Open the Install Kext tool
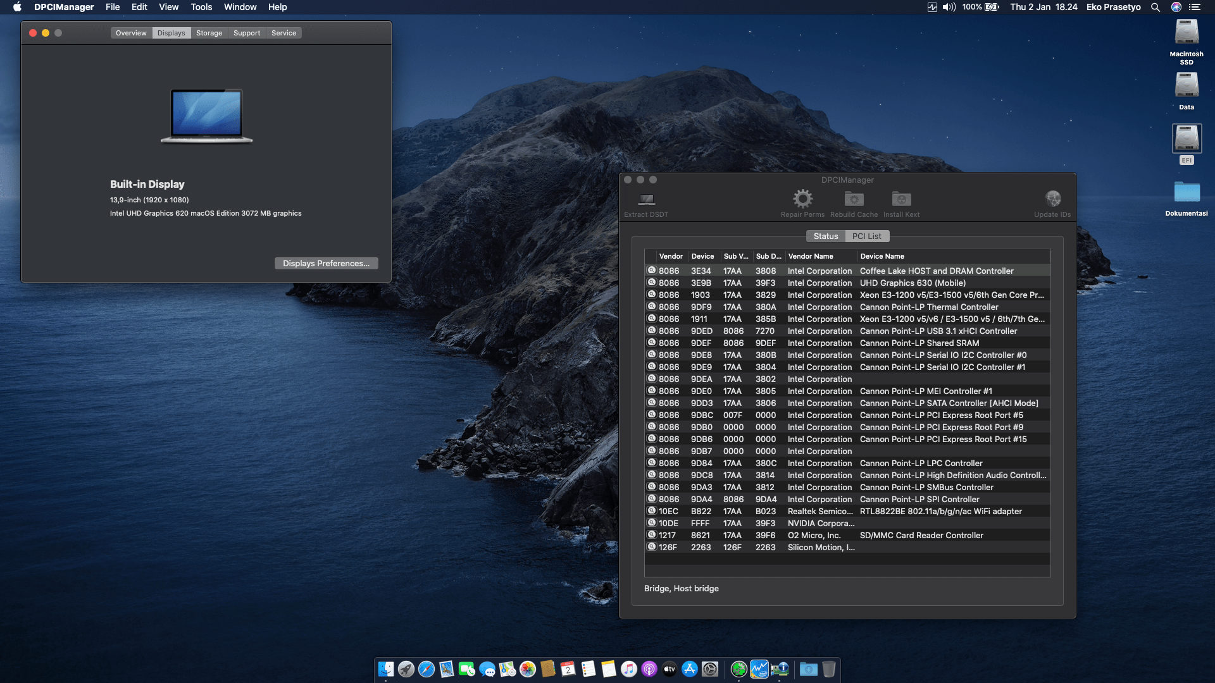The height and width of the screenshot is (683, 1215). [x=901, y=204]
